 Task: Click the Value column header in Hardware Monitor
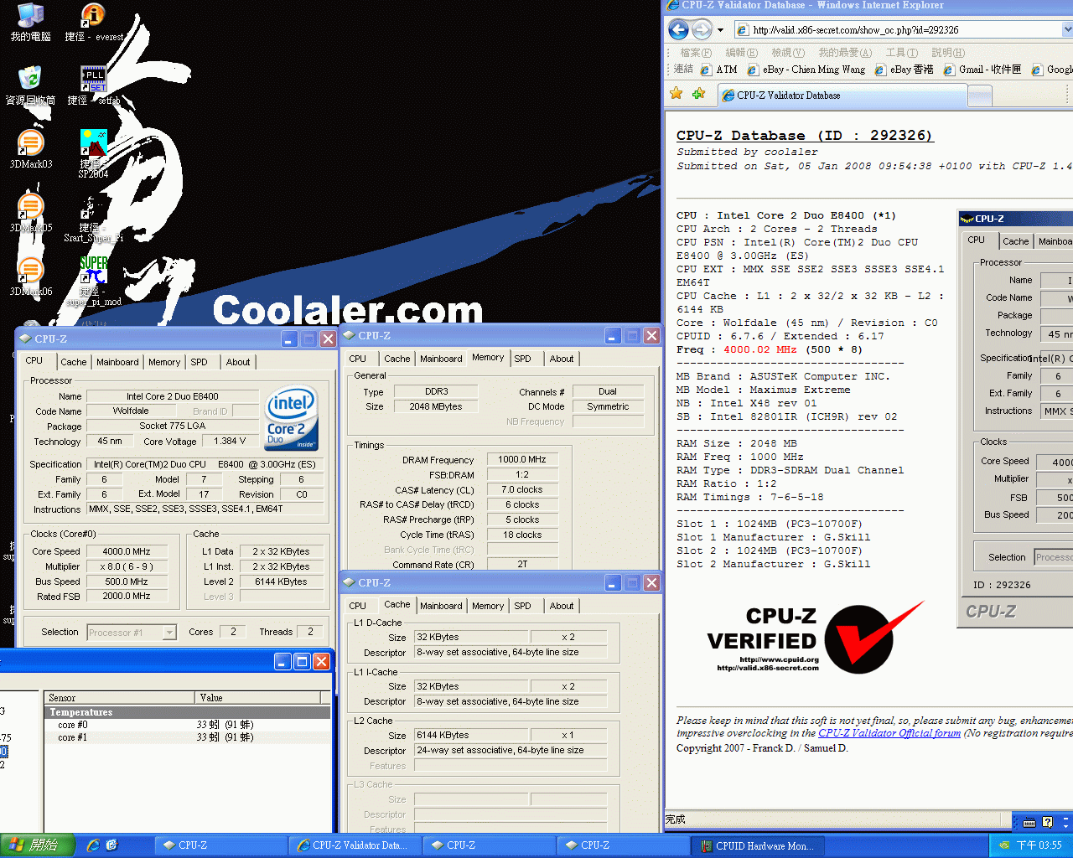point(258,697)
